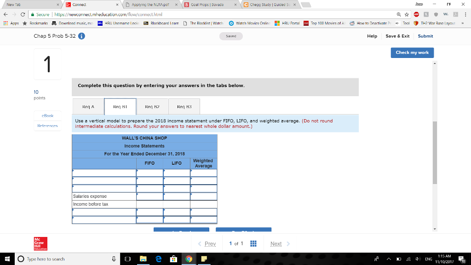Open Windows Start menu
Screen dimensions: 471x265
click(x=7, y=259)
